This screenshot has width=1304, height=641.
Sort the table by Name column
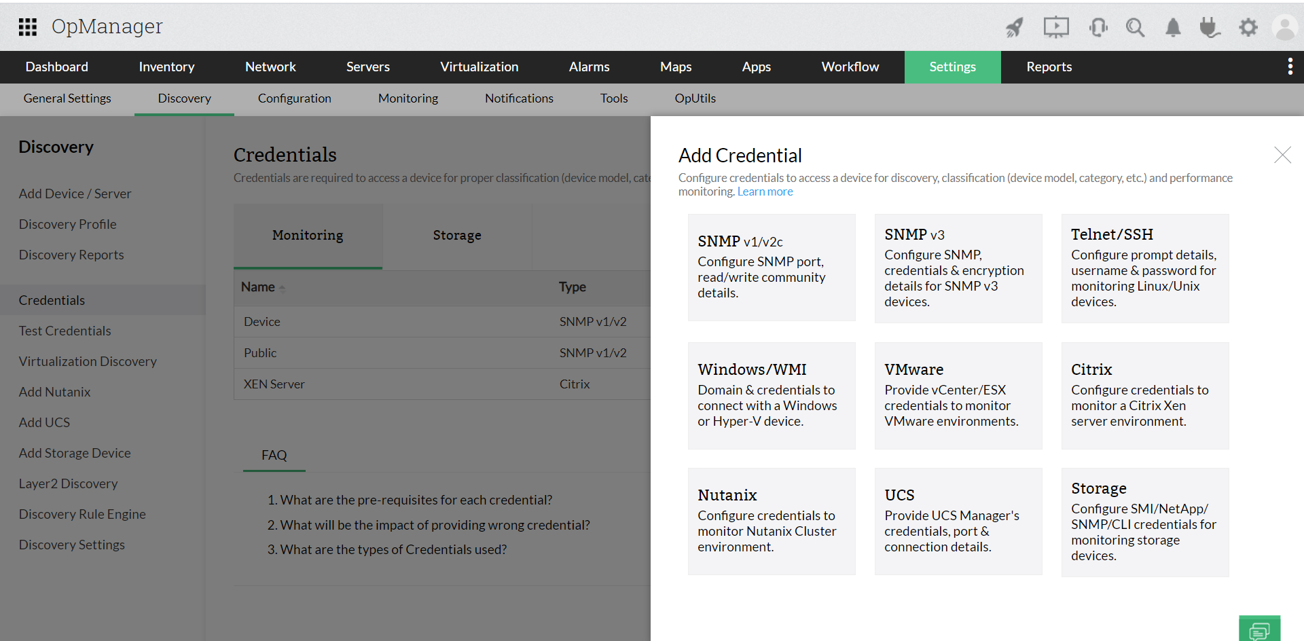(x=259, y=287)
